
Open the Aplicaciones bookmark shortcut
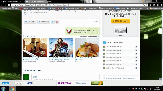coord(6,8)
